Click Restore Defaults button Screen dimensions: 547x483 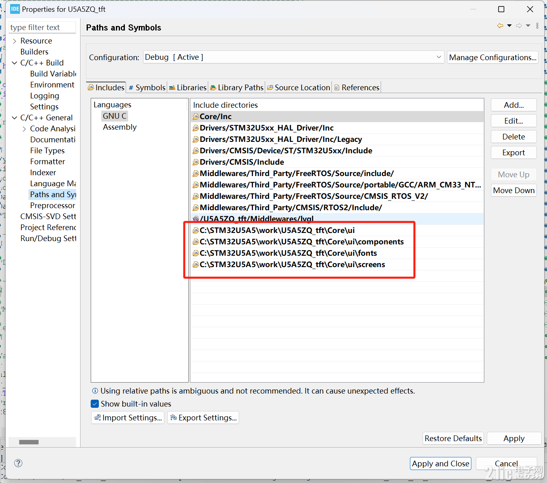[x=453, y=438]
